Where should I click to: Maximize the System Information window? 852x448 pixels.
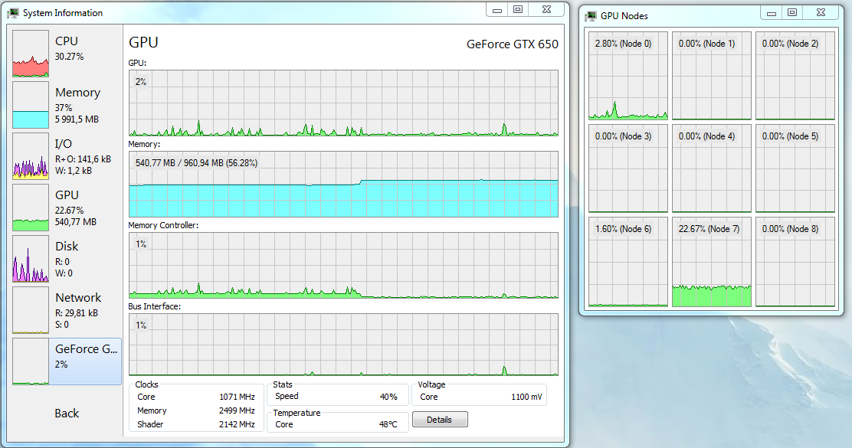(x=518, y=10)
